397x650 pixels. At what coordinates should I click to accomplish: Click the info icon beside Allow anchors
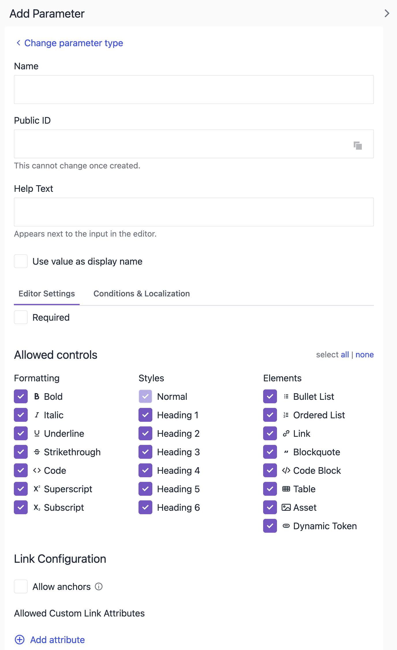(99, 586)
